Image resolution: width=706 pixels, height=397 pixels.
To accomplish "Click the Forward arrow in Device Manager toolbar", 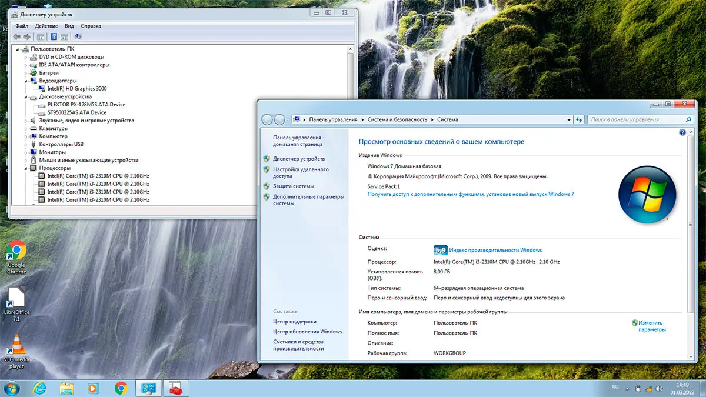I will pyautogui.click(x=26, y=36).
